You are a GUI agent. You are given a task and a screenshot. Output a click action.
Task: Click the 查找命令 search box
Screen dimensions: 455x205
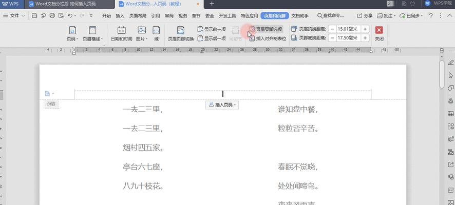pos(331,16)
